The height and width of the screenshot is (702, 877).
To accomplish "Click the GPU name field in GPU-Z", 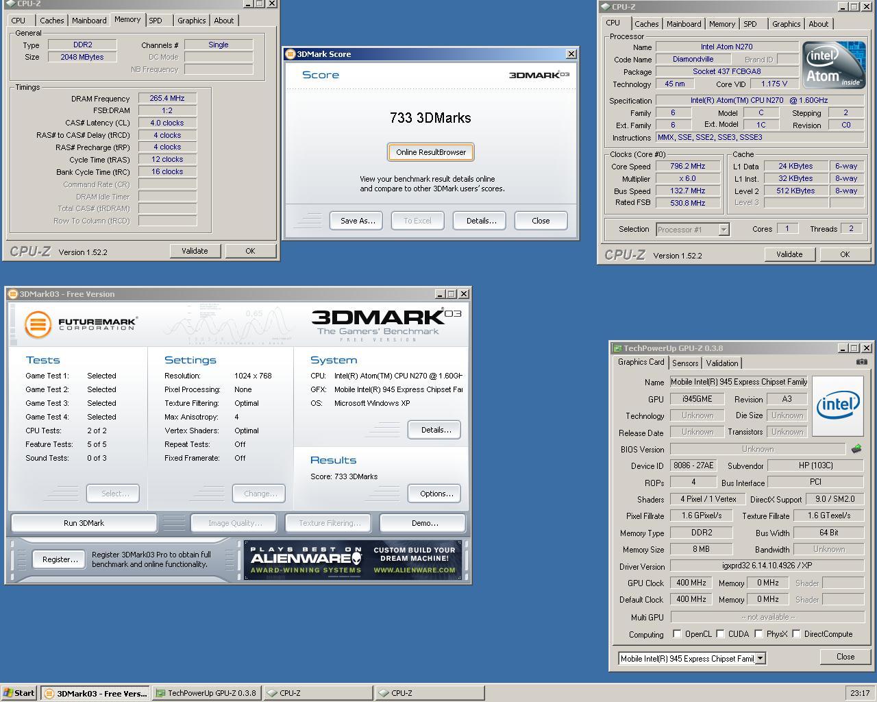I will [x=739, y=382].
